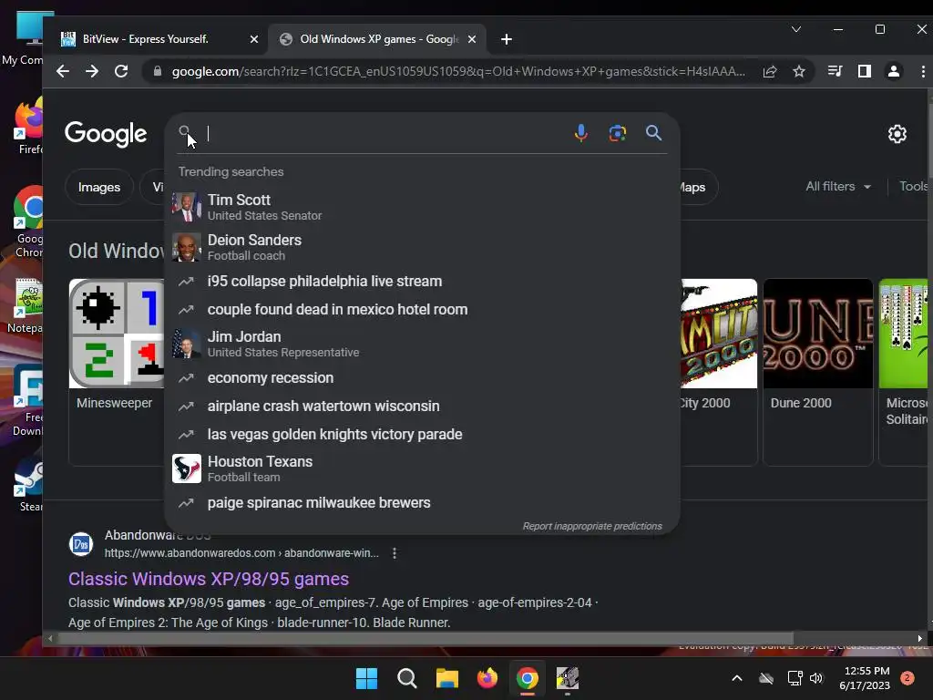Filter results by Maps chip

tap(697, 187)
